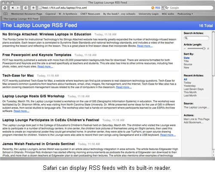Go forward with the right arrow button
The height and width of the screenshot is (175, 215).
18,8
